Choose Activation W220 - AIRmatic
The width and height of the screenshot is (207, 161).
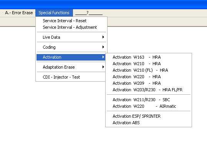[149, 106]
